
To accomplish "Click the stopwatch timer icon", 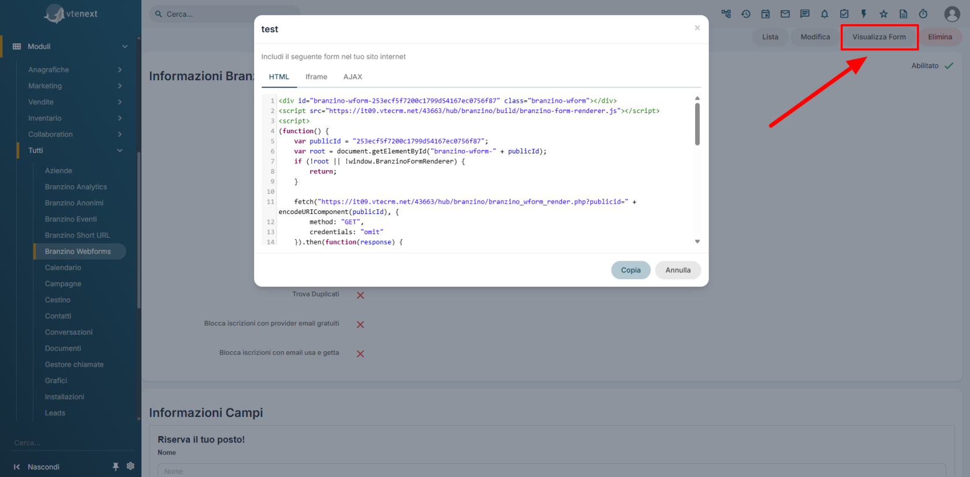I will (923, 14).
